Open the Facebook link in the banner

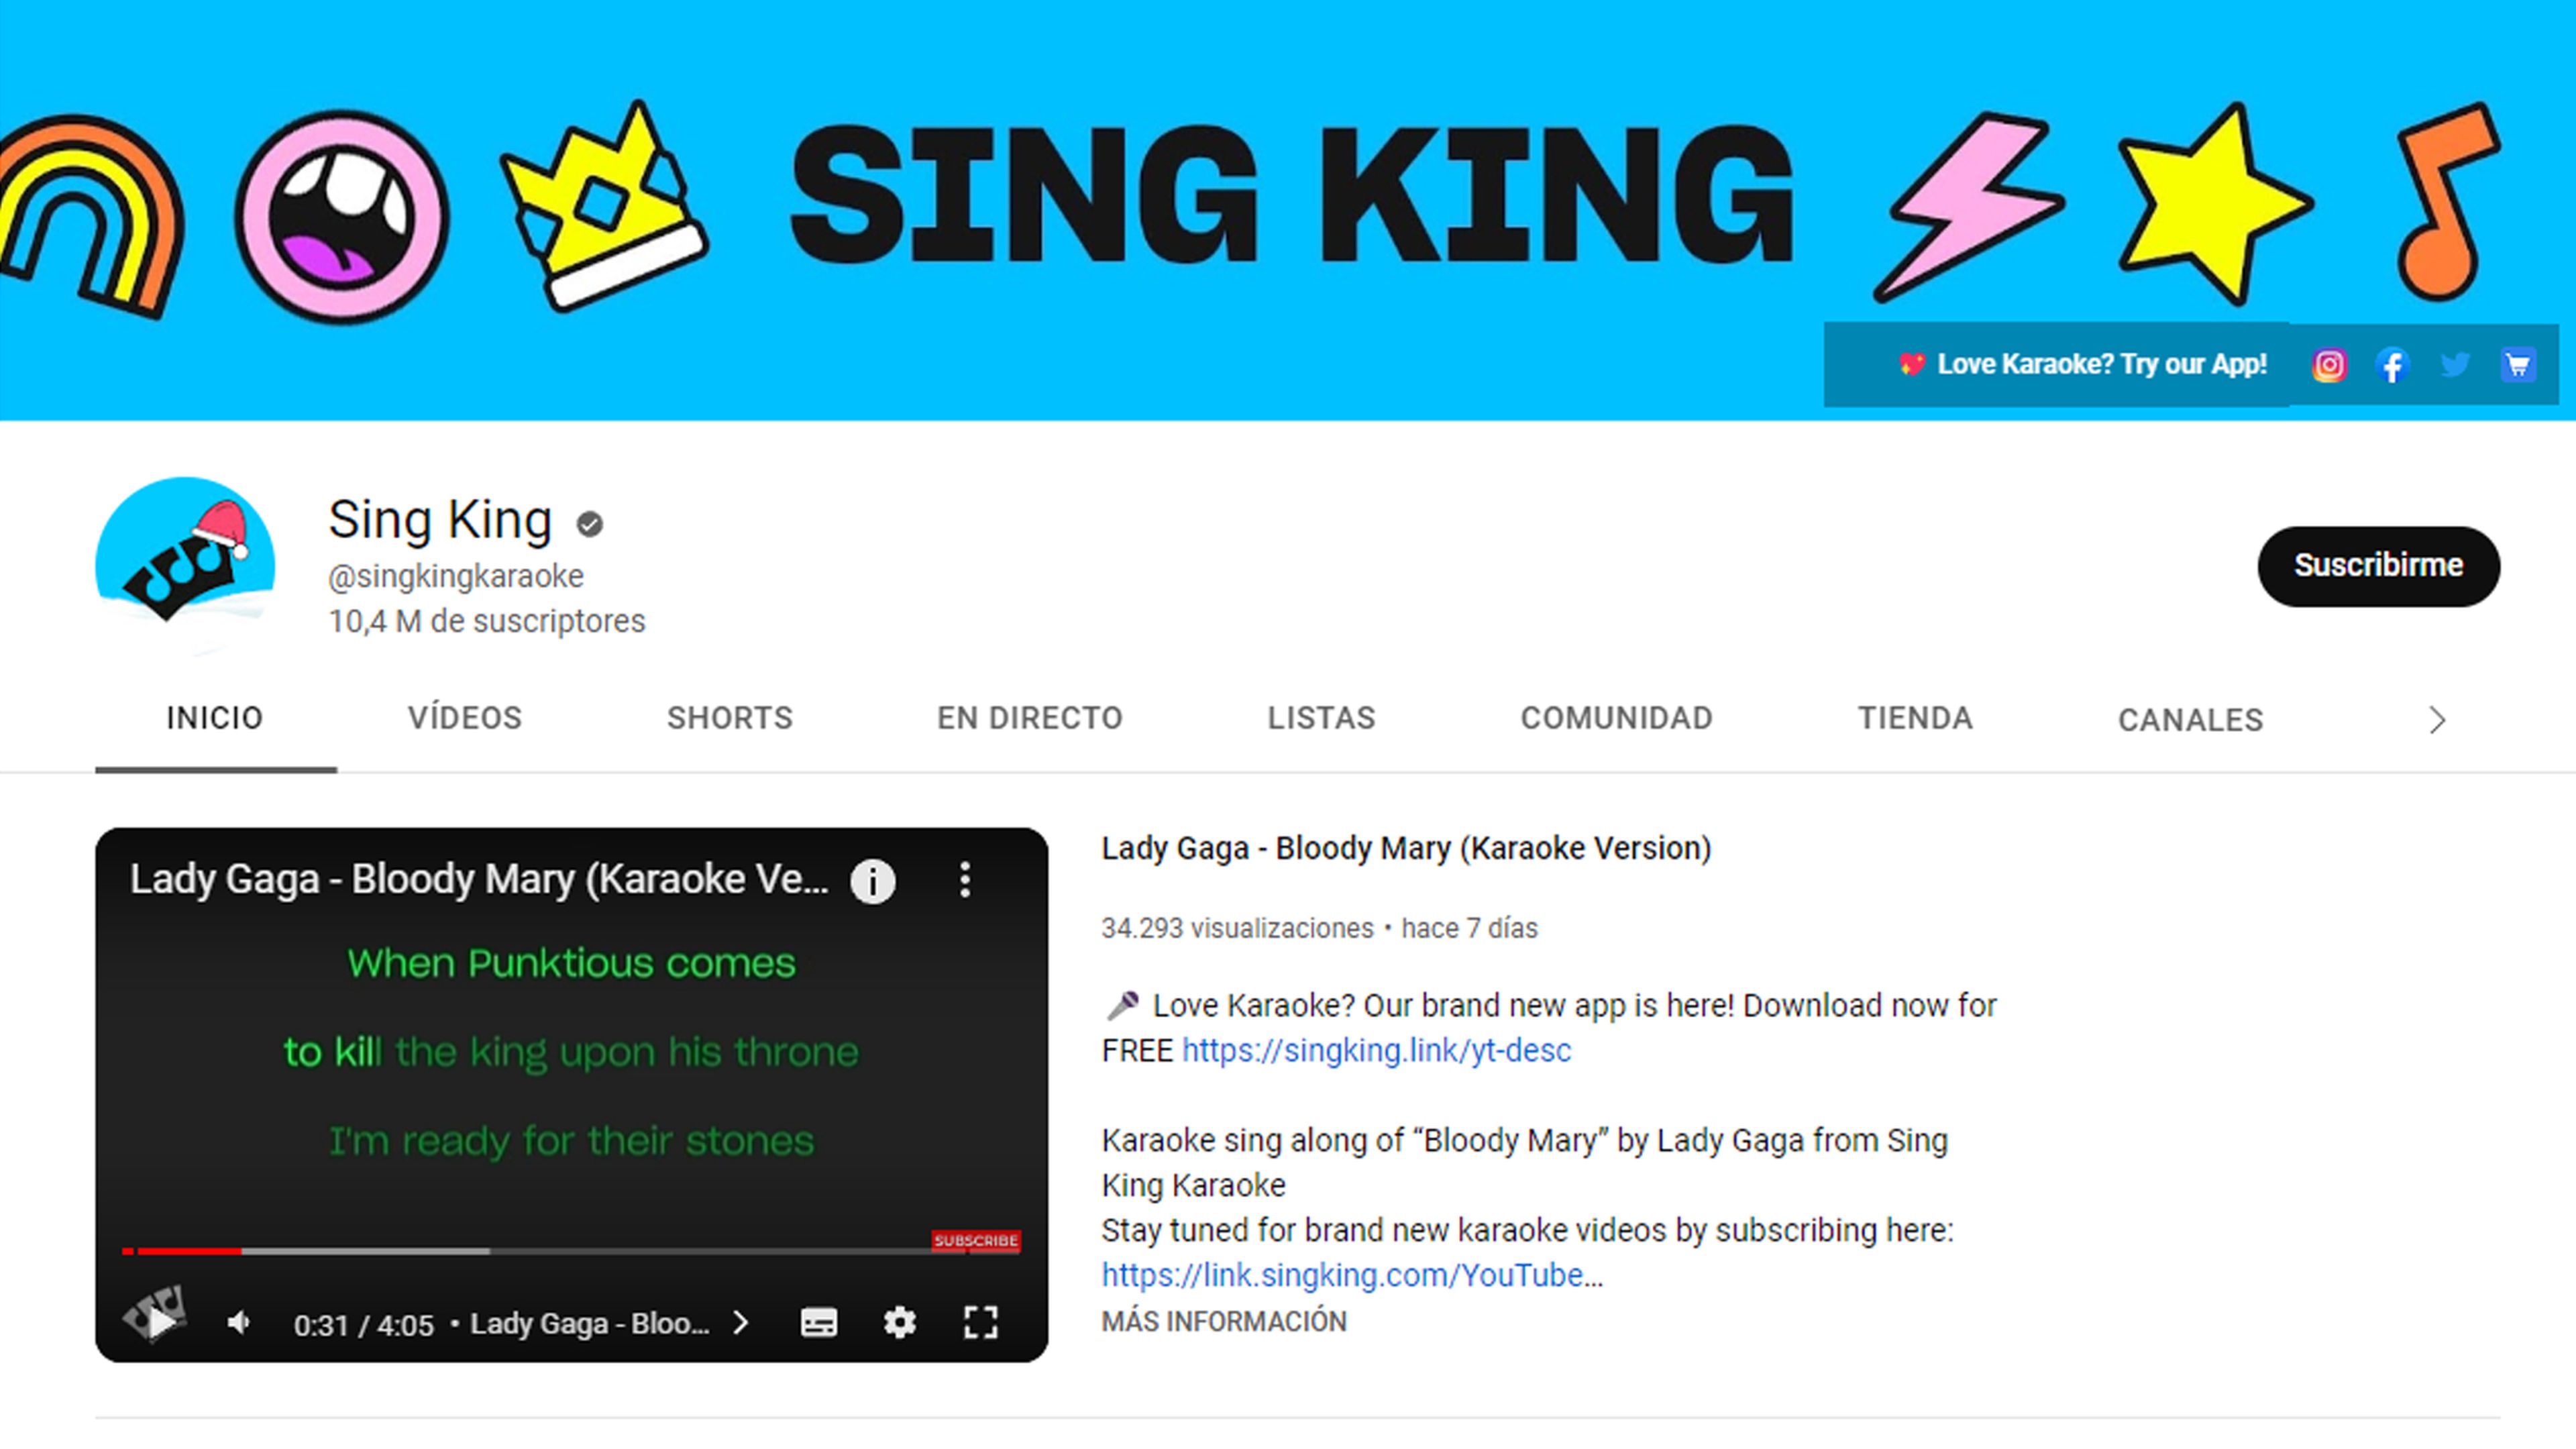[2392, 365]
